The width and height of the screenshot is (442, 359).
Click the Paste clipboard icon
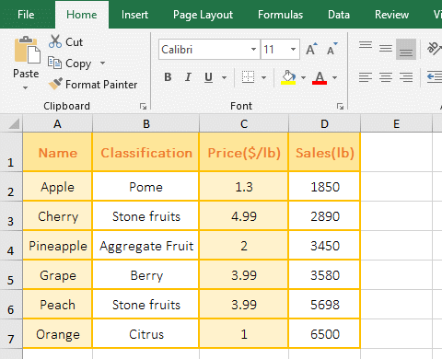27,50
